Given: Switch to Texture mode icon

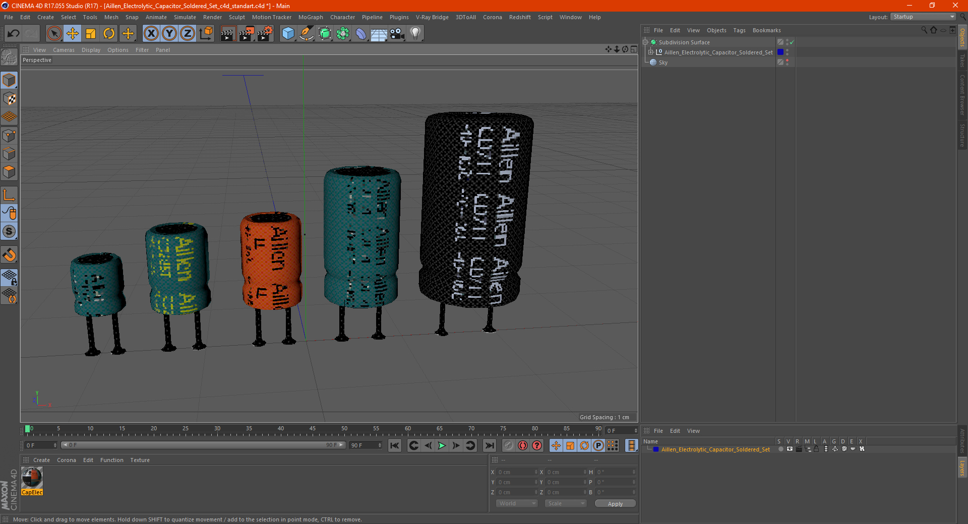Looking at the screenshot, I should (x=9, y=99).
